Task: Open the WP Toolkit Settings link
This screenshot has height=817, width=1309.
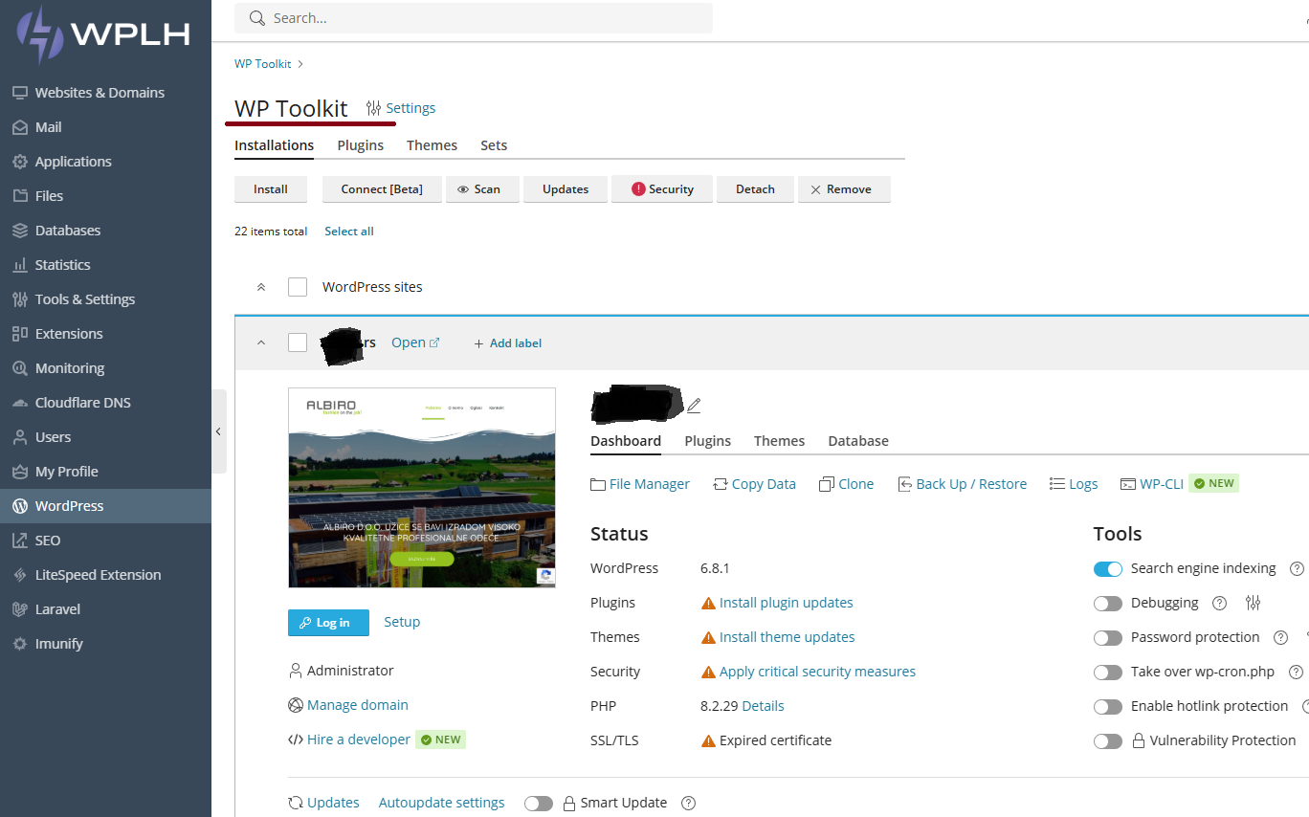Action: 401,108
